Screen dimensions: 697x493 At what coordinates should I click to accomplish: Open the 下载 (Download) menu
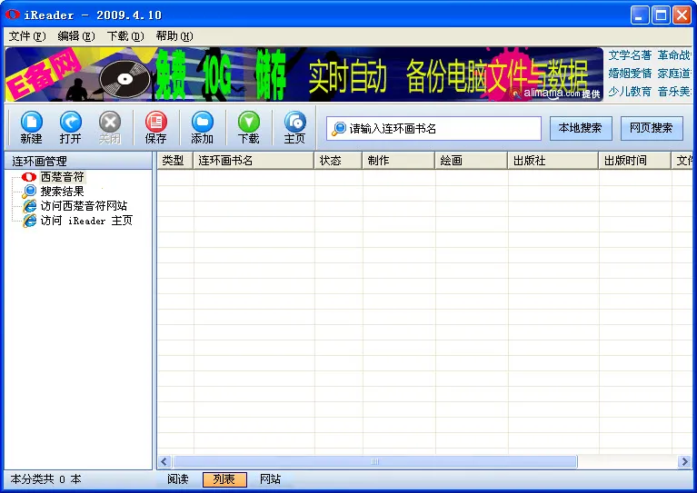[124, 36]
